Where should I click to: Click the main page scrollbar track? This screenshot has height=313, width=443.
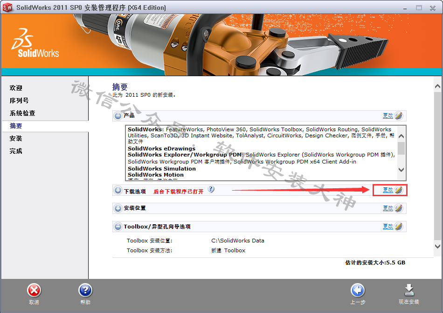coord(437,166)
